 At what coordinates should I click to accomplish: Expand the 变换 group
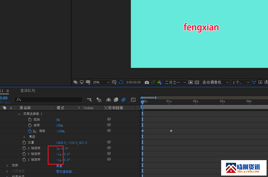point(7,166)
